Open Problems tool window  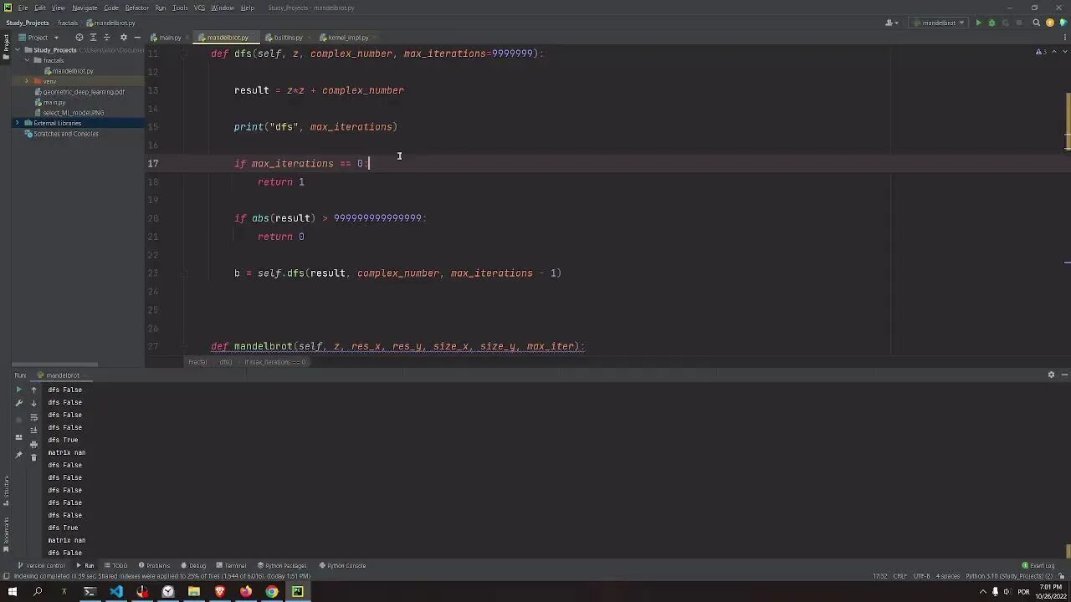[x=155, y=565]
